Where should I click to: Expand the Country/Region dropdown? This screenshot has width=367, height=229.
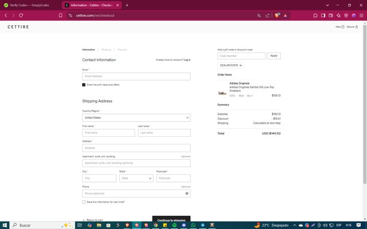tap(136, 117)
